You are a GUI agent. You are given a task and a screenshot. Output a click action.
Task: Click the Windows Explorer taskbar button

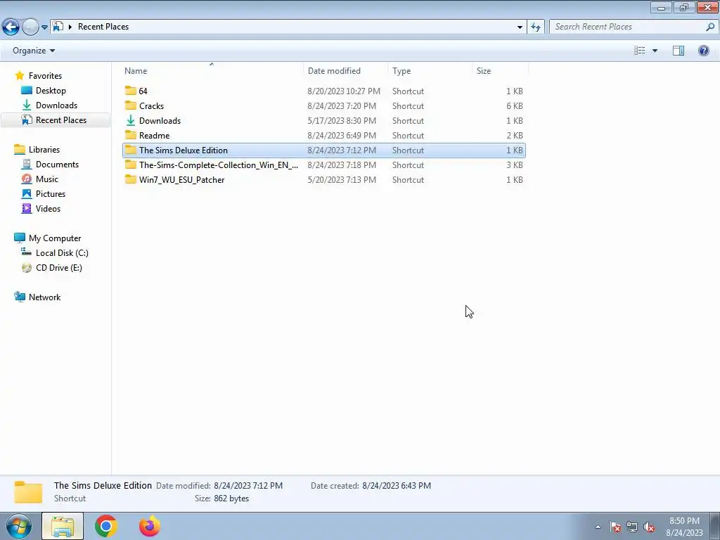[x=63, y=526]
